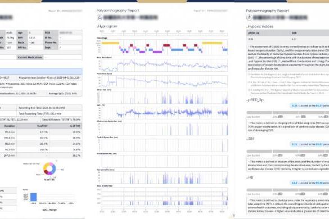The image size is (329, 219).
Task: Click the '% of TST' column header in the sleep table
Action: tap(43, 126)
